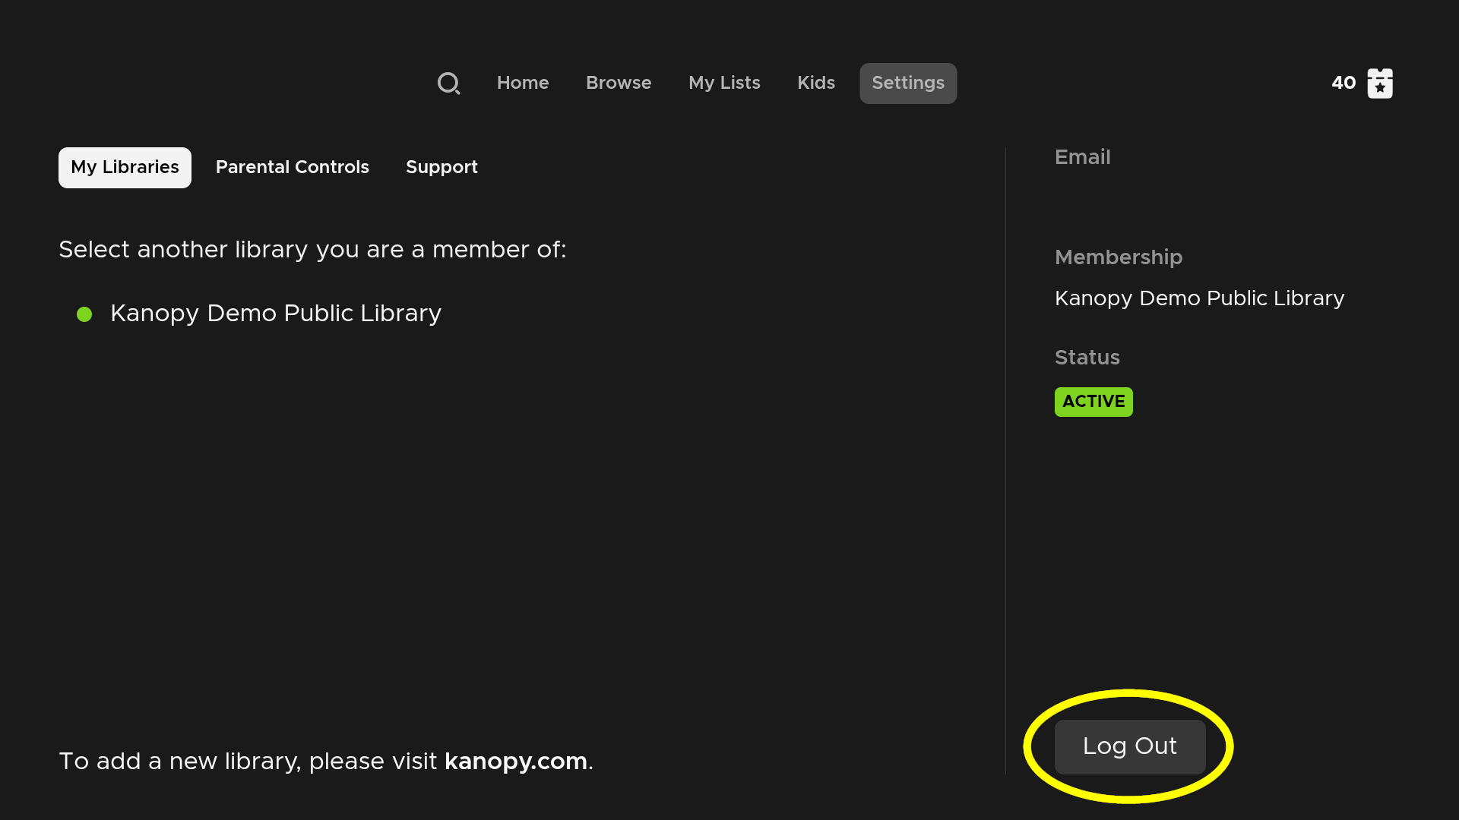The image size is (1459, 820).
Task: Click the kanopy.com link text
Action: pyautogui.click(x=516, y=761)
